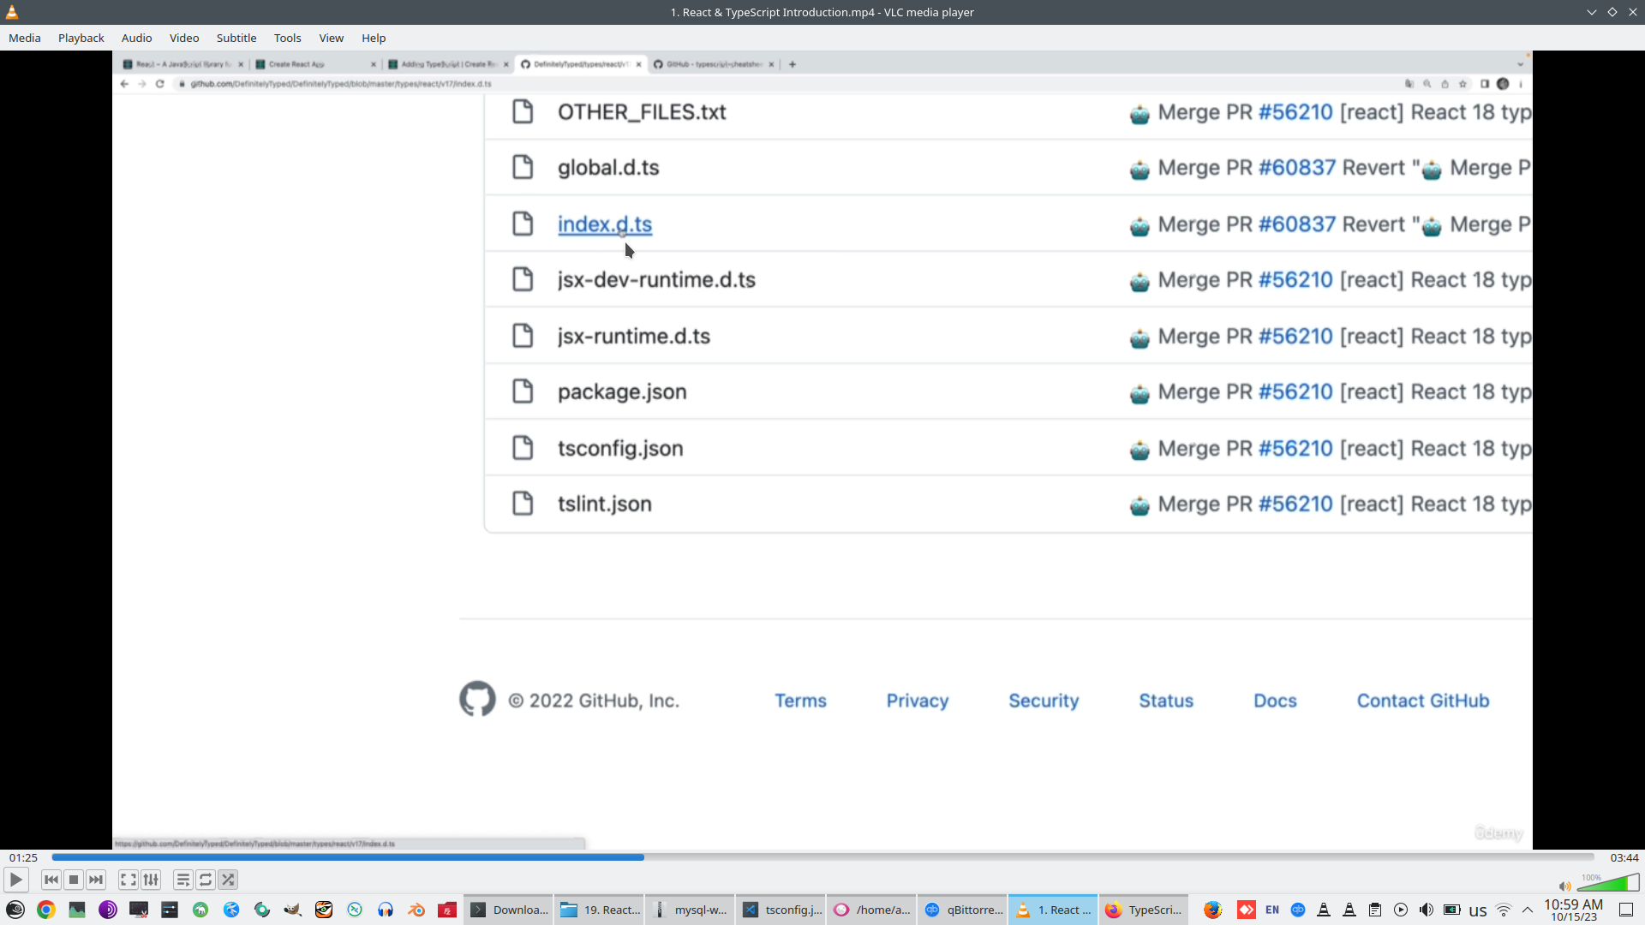Launch Chrome from the taskbar
Screen dimensions: 1645x925
pyautogui.click(x=46, y=910)
